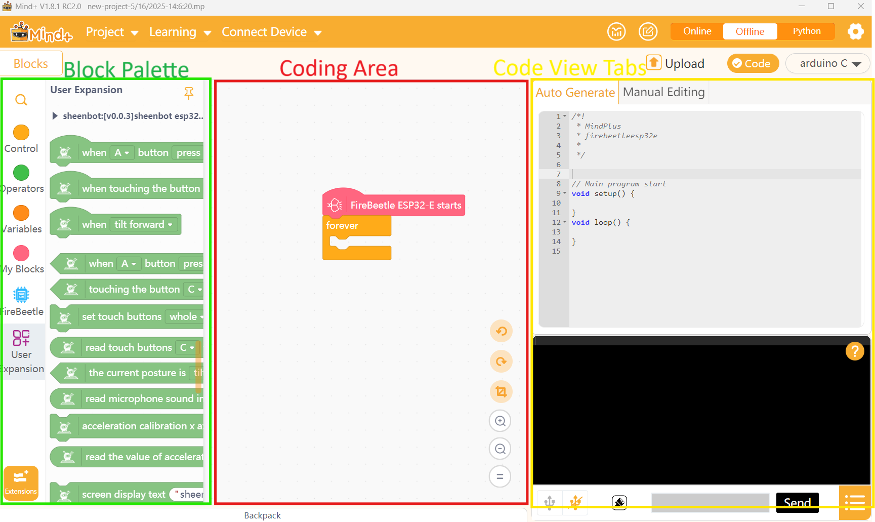This screenshot has height=522, width=875.
Task: Open the C dropdown in read touch buttons
Action: tap(187, 347)
